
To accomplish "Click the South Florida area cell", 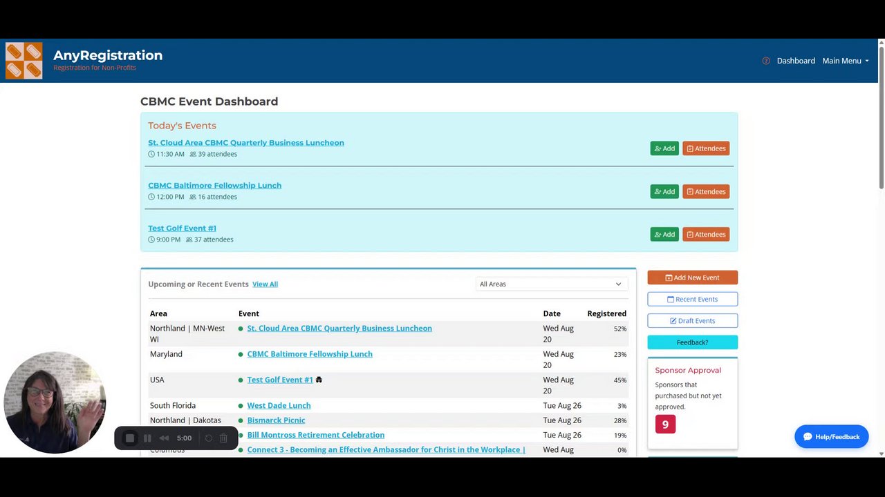I will (173, 406).
